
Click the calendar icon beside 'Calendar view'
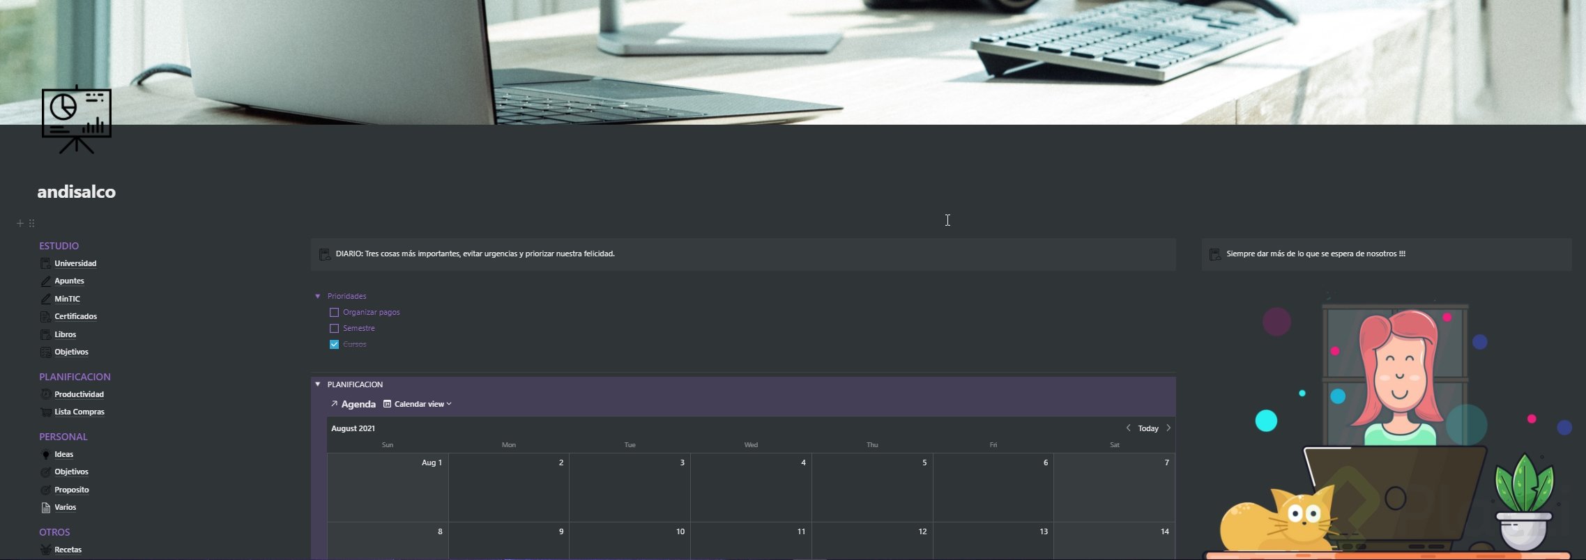[387, 404]
